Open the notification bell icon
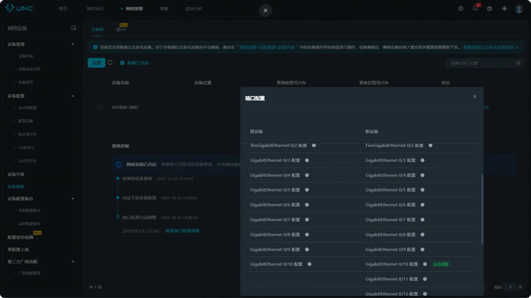Image resolution: width=531 pixels, height=298 pixels. click(x=475, y=8)
